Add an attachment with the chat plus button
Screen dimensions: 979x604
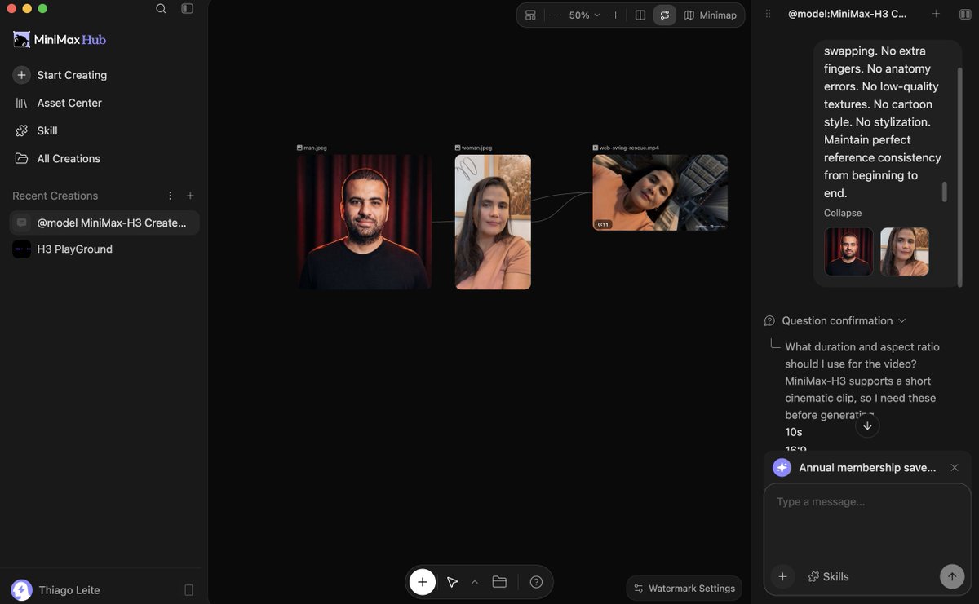[782, 576]
